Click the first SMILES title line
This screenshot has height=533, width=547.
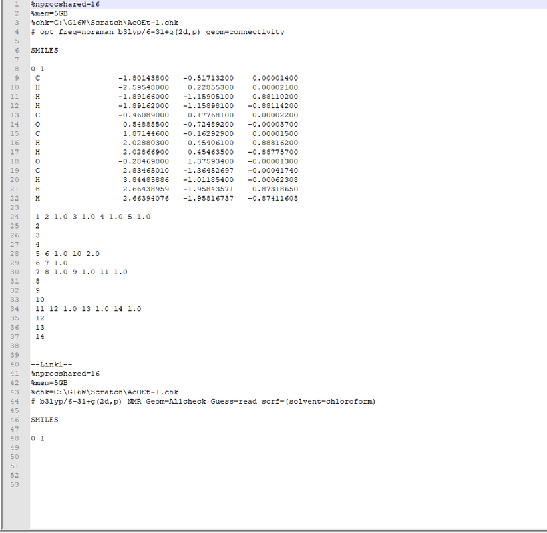pos(45,50)
